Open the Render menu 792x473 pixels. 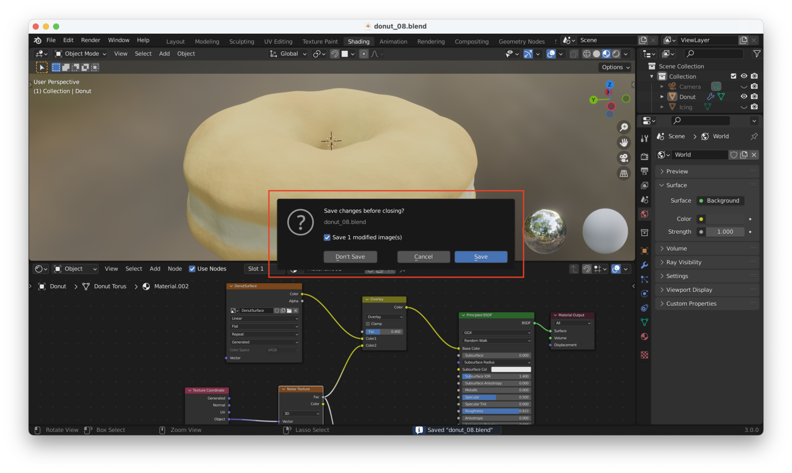tap(90, 40)
